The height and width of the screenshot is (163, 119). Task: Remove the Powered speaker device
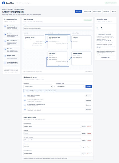(89, 154)
